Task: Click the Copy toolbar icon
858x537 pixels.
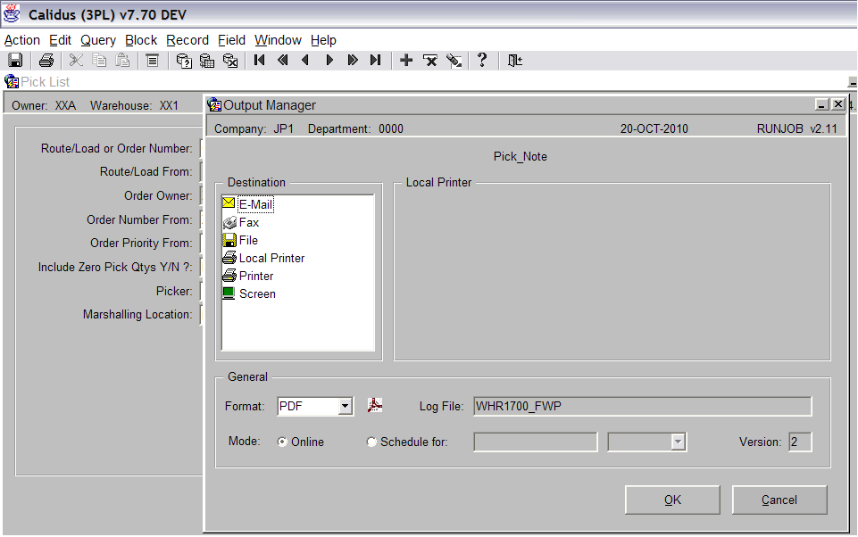Action: (x=100, y=60)
